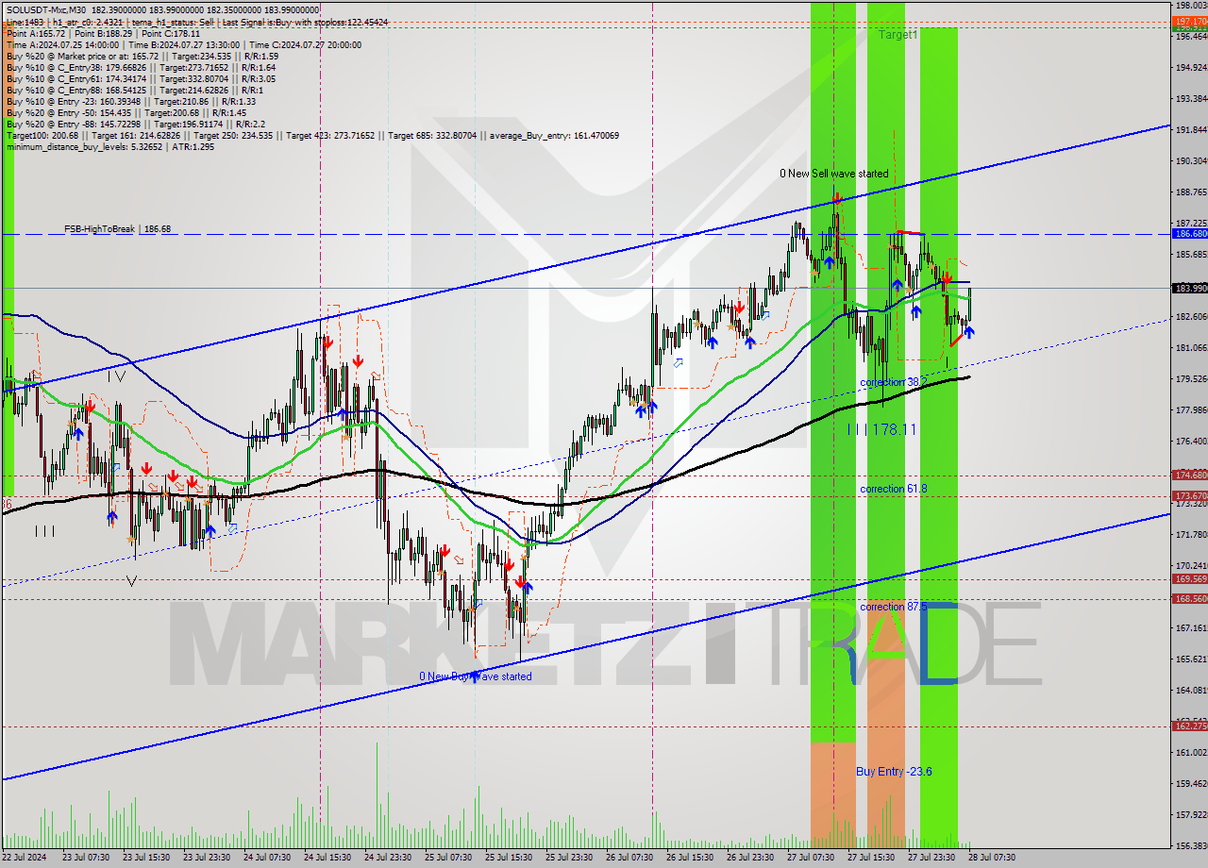Click the Target1 label

click(898, 35)
